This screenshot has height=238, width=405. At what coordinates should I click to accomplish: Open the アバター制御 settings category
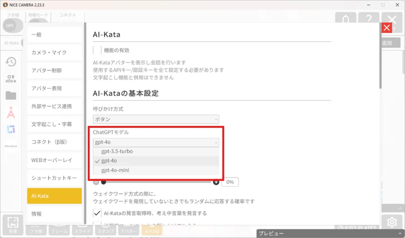coord(55,71)
